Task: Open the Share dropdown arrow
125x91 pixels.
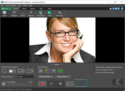Action: click(52, 13)
